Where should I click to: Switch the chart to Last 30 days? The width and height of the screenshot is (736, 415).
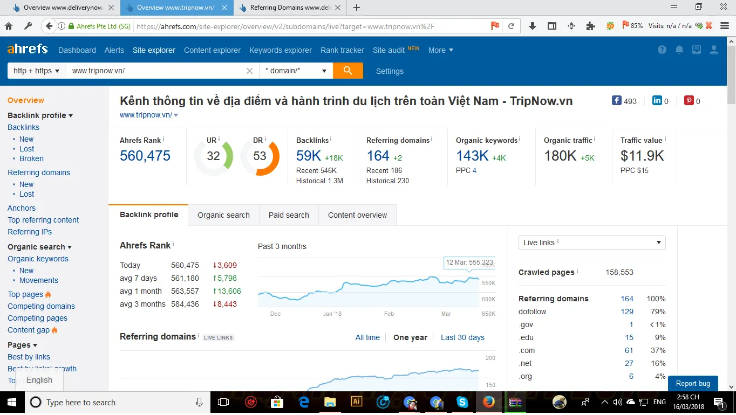coord(462,337)
